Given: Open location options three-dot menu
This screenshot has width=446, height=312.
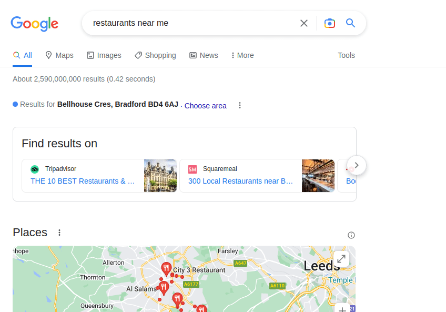Looking at the screenshot, I should [240, 105].
